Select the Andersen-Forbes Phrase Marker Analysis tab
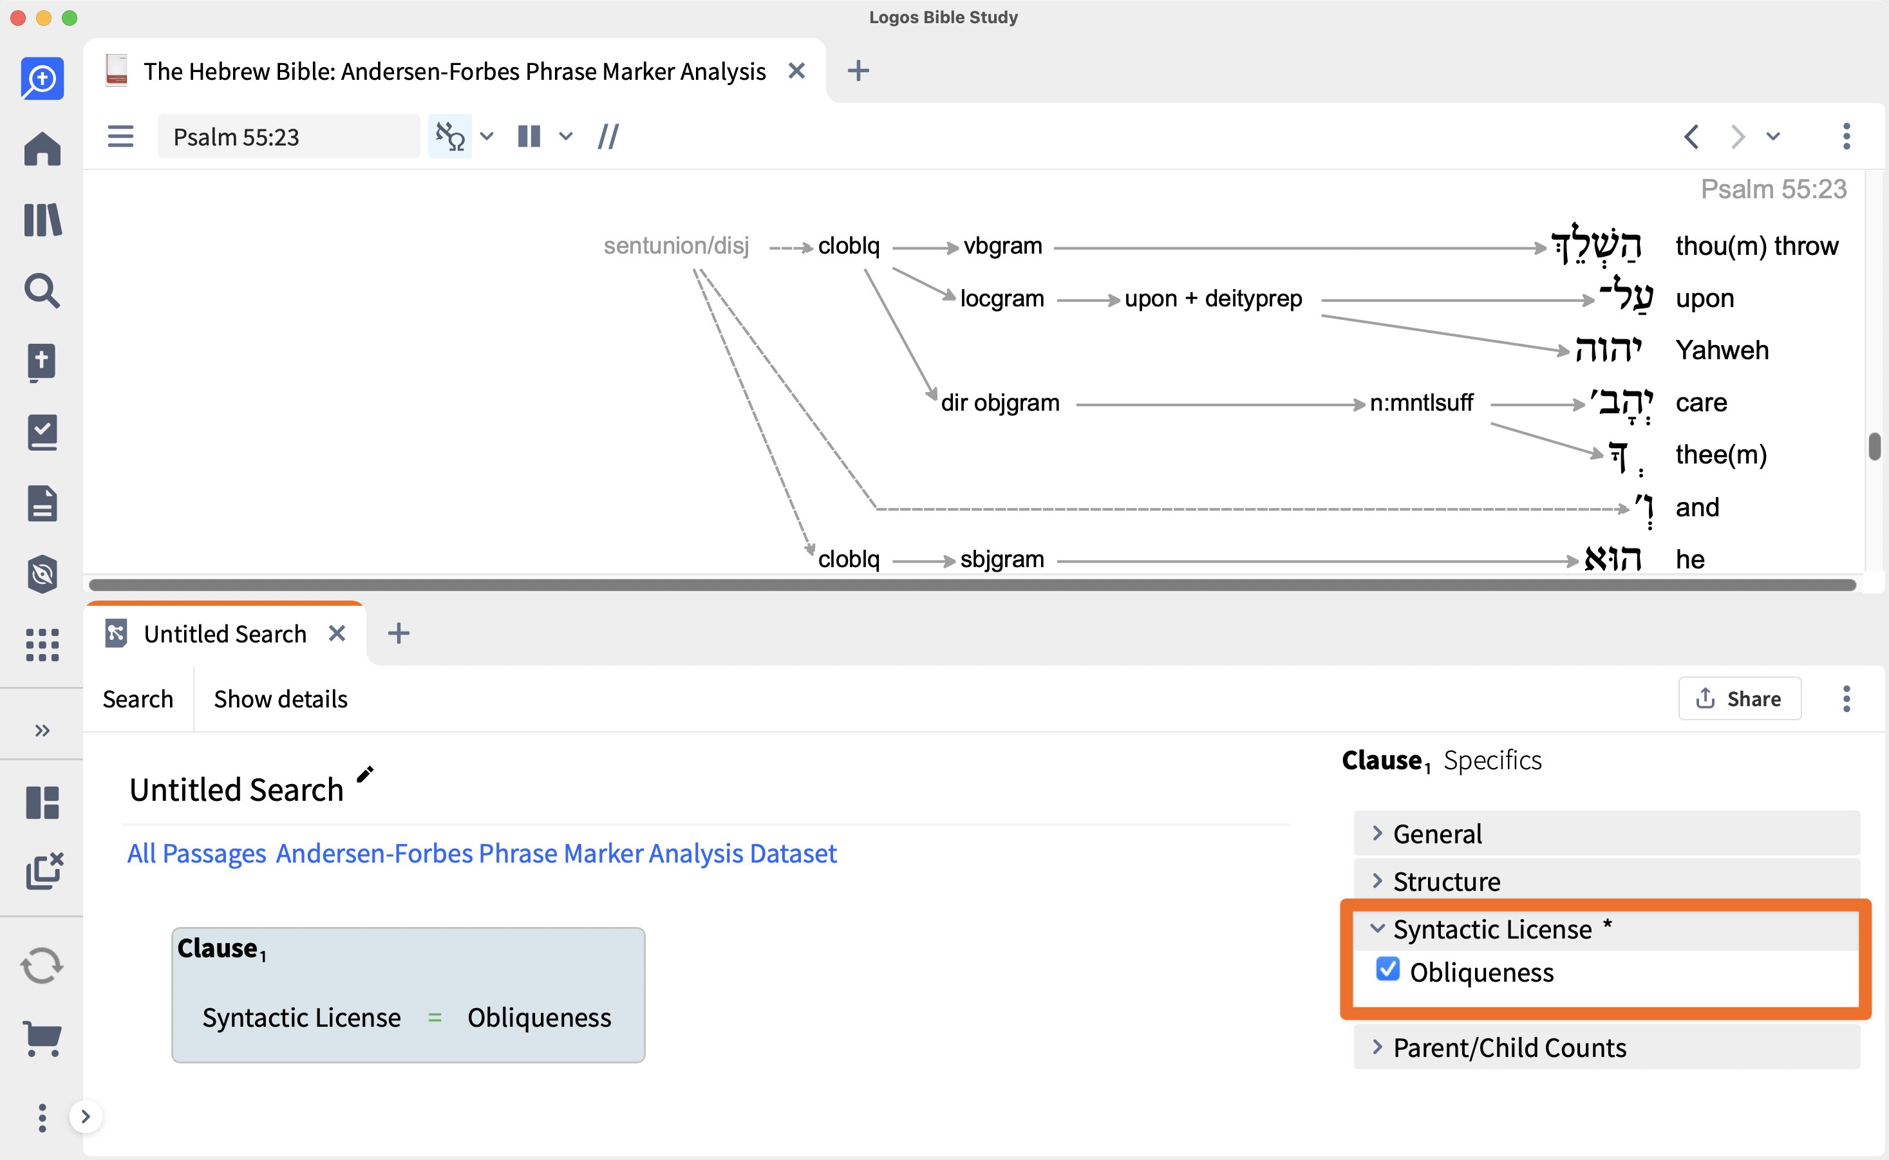 454,71
